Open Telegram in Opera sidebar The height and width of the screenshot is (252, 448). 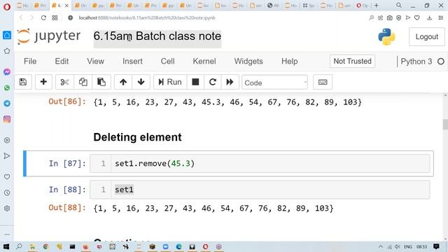7,103
